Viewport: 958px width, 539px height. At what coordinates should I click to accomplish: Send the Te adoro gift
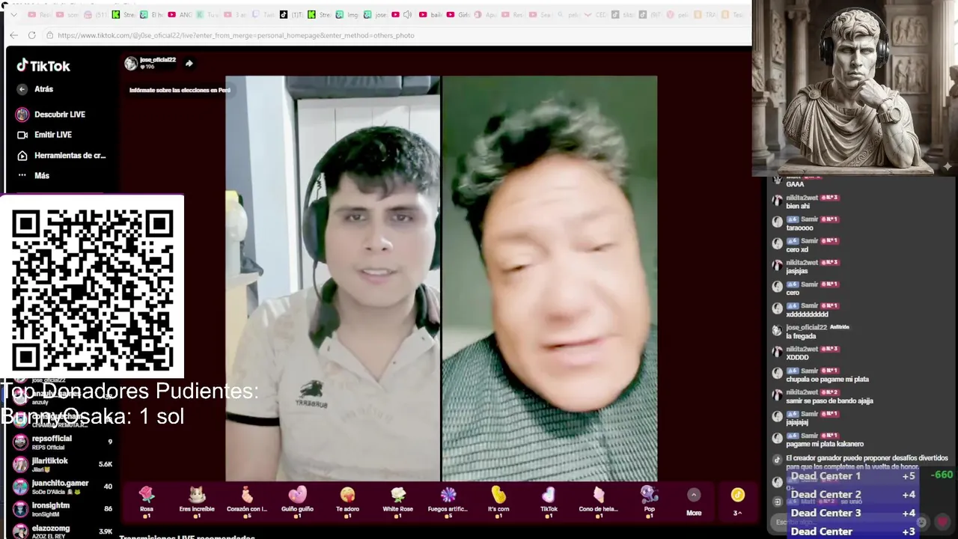click(347, 502)
